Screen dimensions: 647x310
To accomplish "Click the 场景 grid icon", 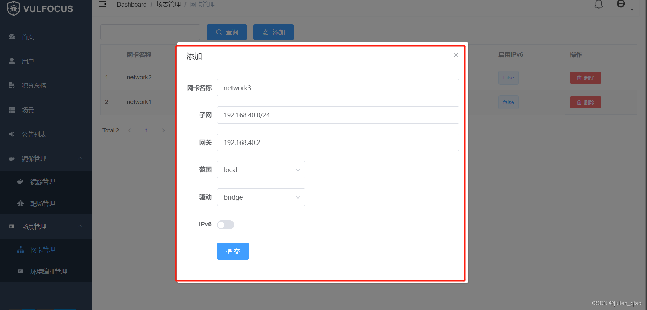I will click(x=12, y=110).
